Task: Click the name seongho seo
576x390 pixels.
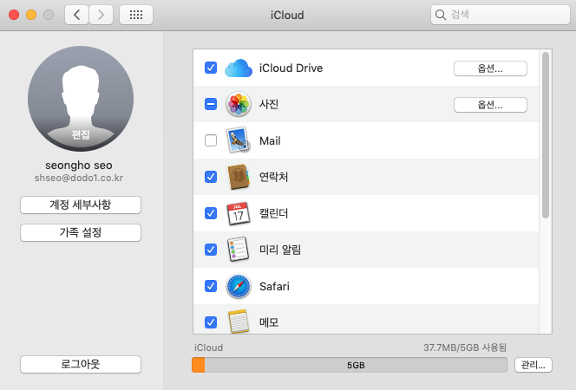Action: pos(79,166)
